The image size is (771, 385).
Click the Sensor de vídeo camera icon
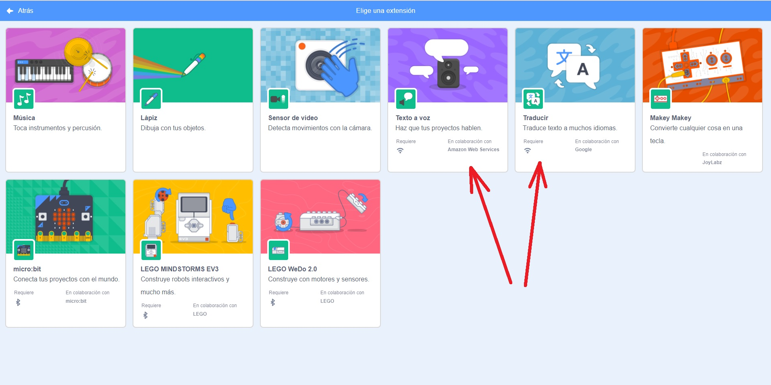tap(278, 99)
